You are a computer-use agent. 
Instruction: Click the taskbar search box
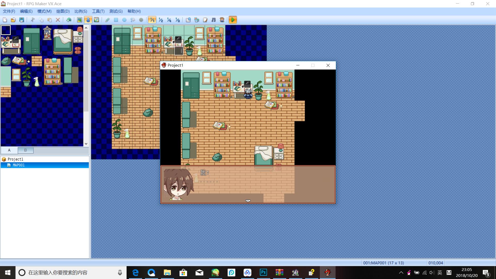[71, 273]
